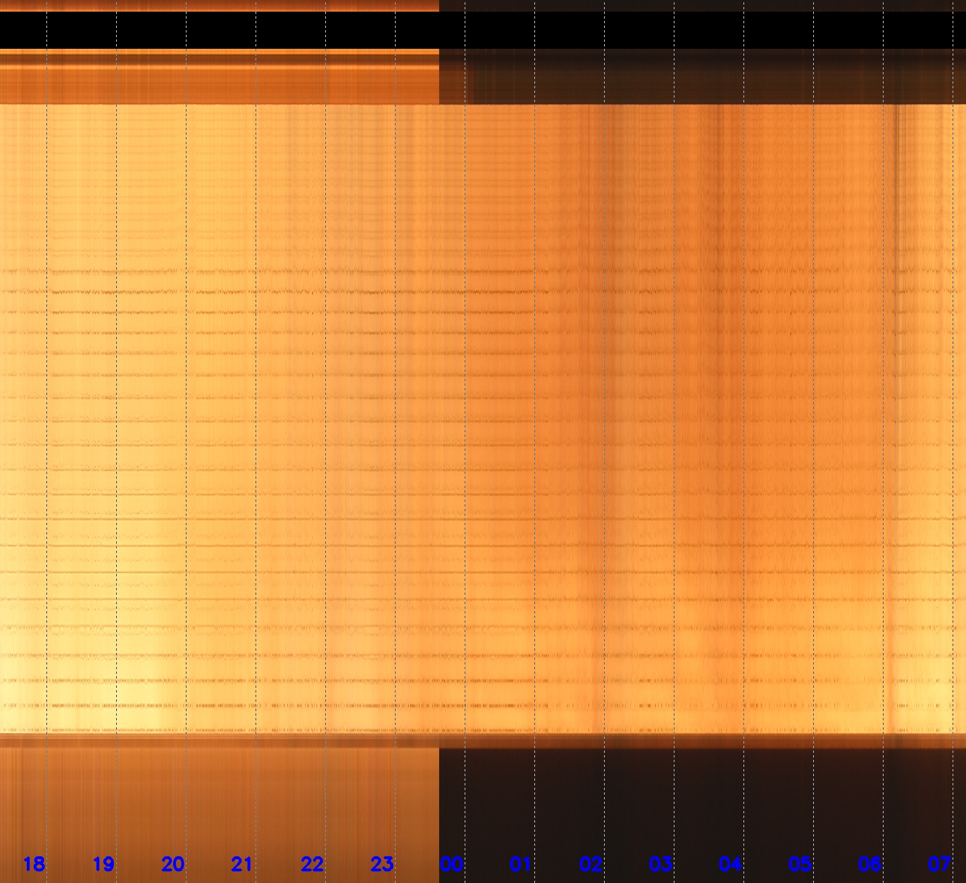
Task: Pick the 06 hour label
Action: click(870, 864)
